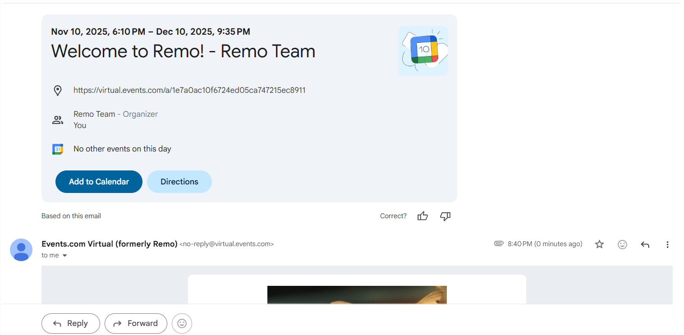Click the reply arrow icon in email header
684x335 pixels.
645,244
